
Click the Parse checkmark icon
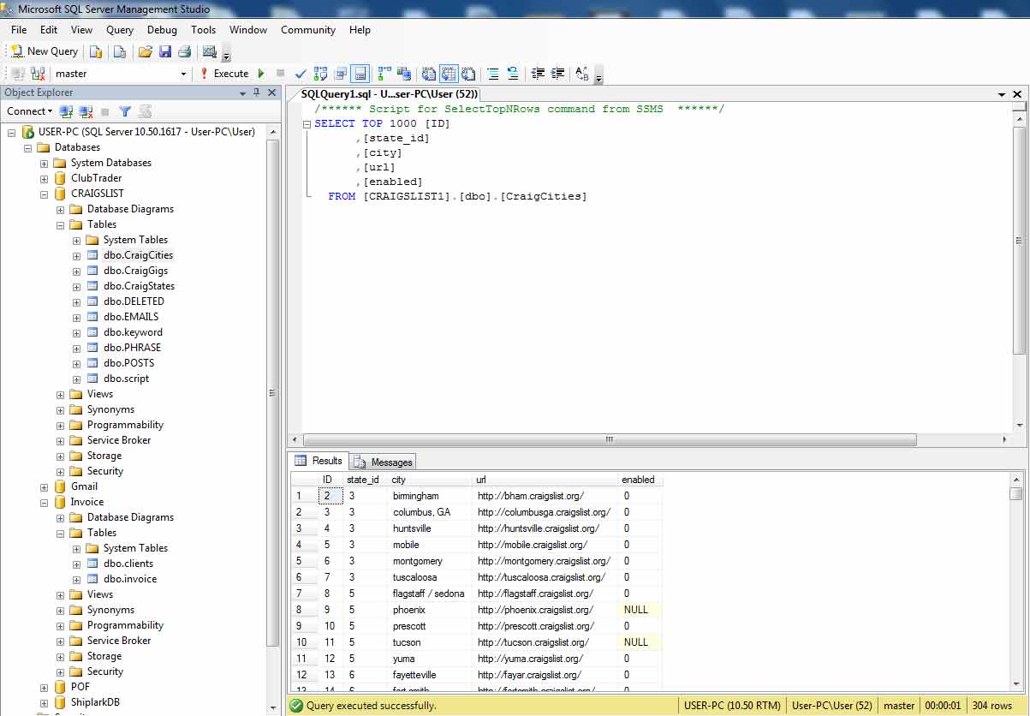point(300,74)
